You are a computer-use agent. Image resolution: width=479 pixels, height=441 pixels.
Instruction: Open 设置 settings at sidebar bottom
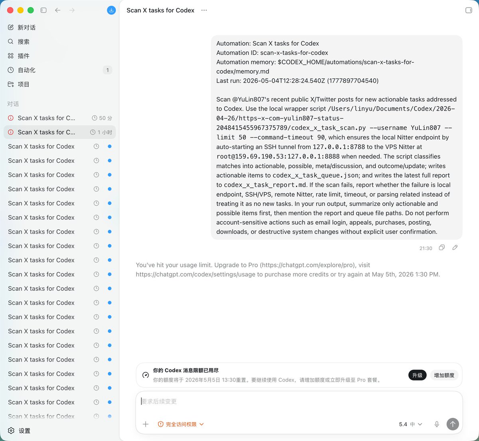[x=60, y=431]
